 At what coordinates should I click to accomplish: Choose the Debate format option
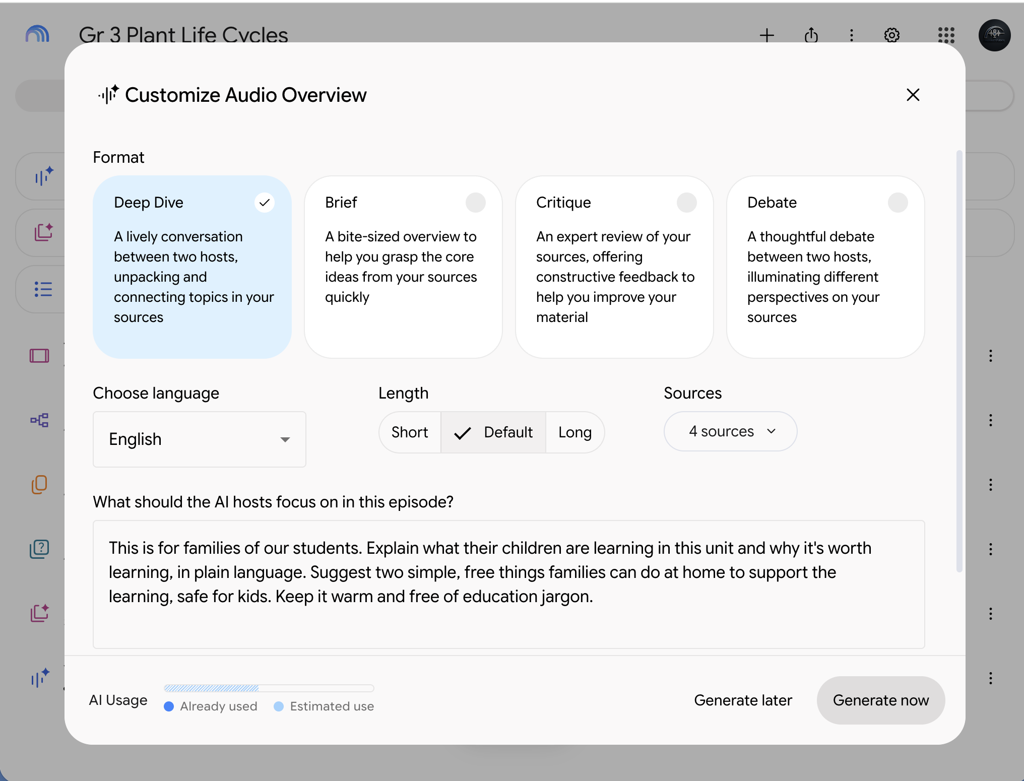[825, 267]
